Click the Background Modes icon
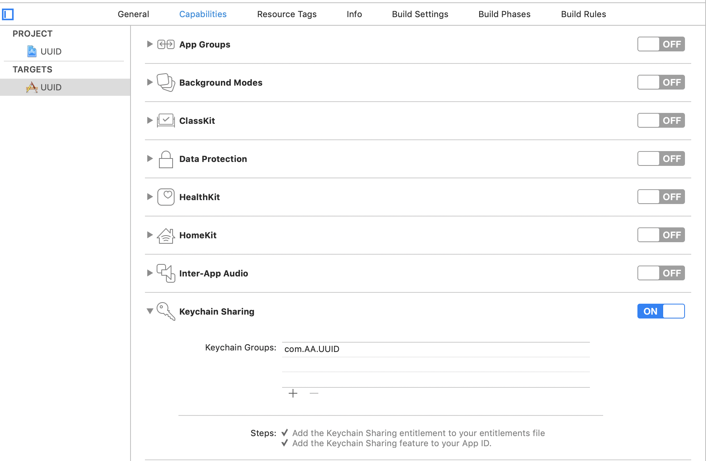706x461 pixels. coord(166,83)
